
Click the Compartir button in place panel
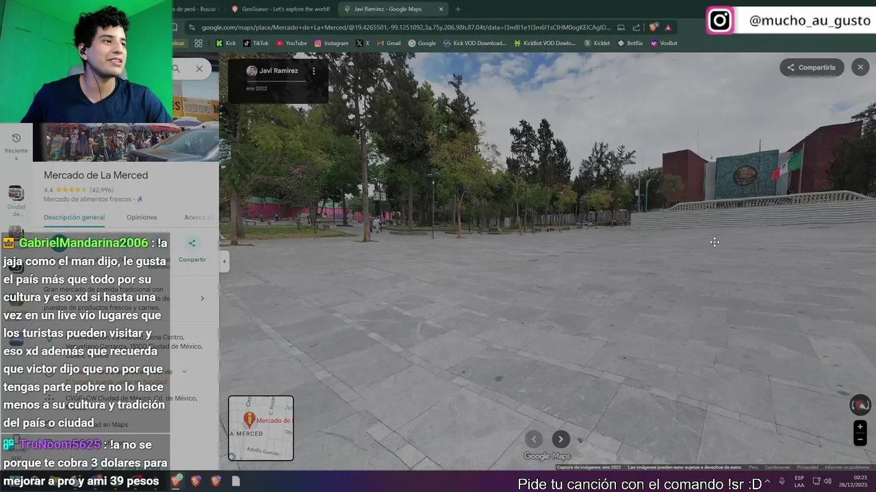click(x=192, y=250)
